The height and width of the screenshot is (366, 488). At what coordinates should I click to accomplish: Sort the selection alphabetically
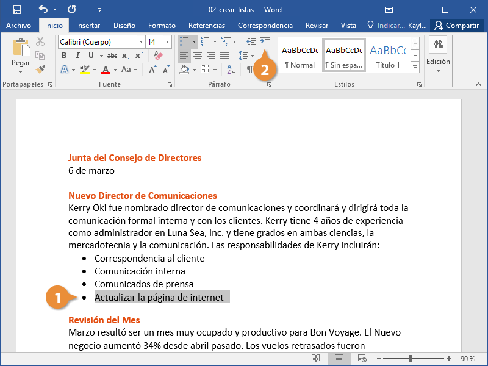pos(231,70)
